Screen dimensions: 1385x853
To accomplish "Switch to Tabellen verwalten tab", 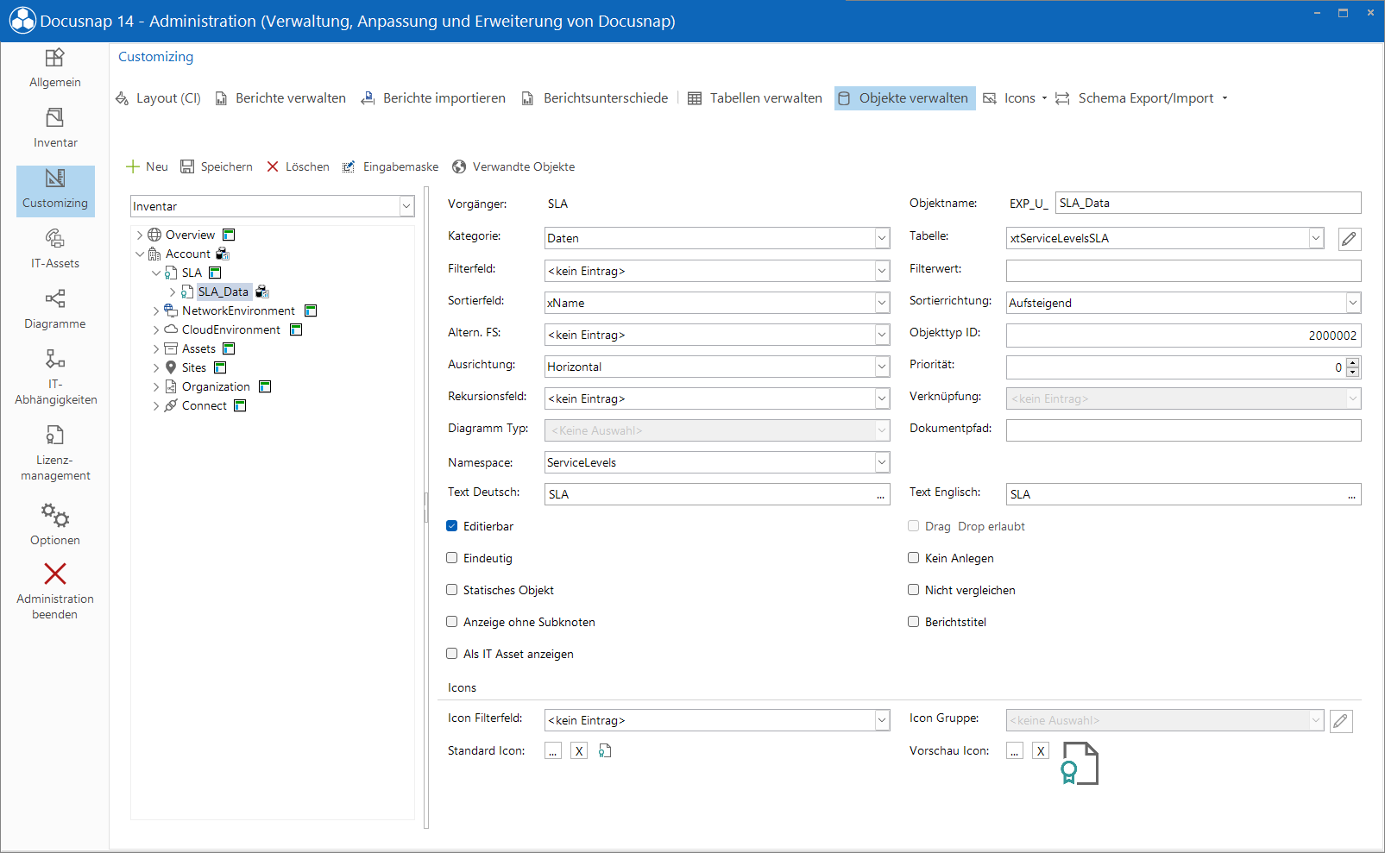I will pos(755,98).
